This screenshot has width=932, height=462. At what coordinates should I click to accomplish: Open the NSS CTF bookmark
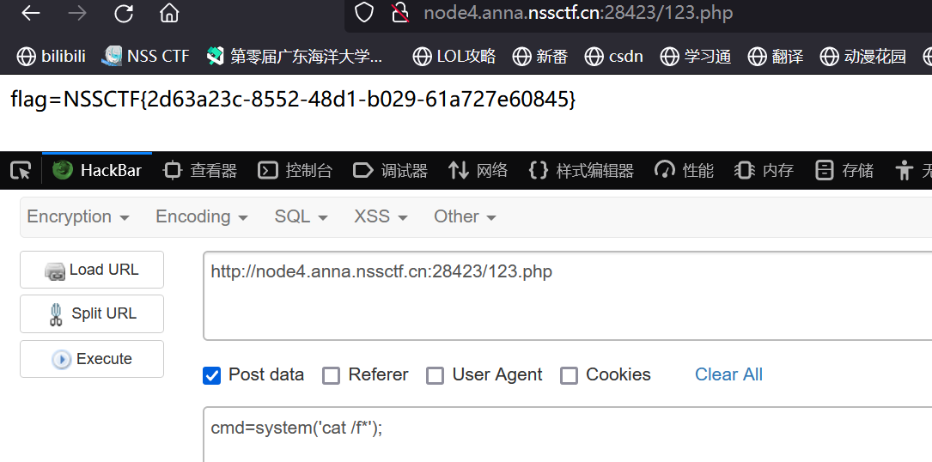(x=145, y=57)
